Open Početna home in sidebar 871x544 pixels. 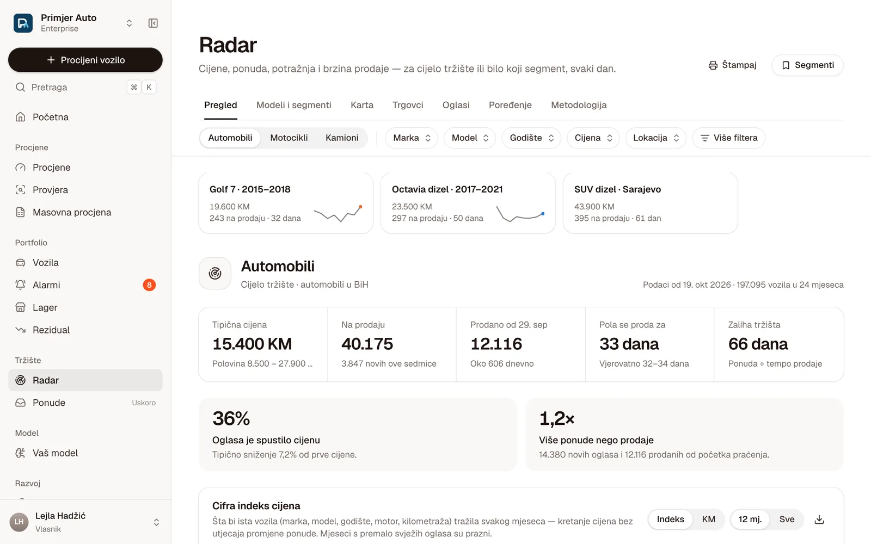pyautogui.click(x=85, y=117)
